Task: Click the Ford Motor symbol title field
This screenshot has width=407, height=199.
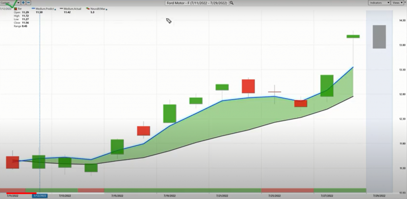Action: [197, 3]
